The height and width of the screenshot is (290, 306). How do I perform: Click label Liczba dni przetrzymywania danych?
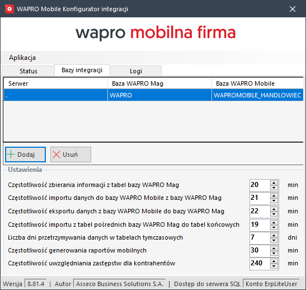pos(95,238)
